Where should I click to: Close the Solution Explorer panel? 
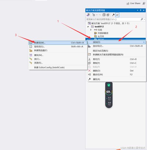pyautogui.click(x=144, y=10)
